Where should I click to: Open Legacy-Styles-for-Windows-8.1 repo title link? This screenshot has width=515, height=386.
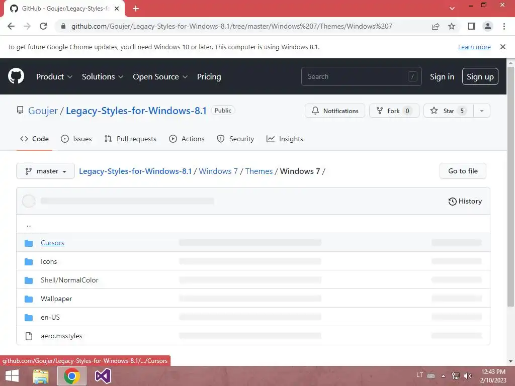(x=136, y=111)
